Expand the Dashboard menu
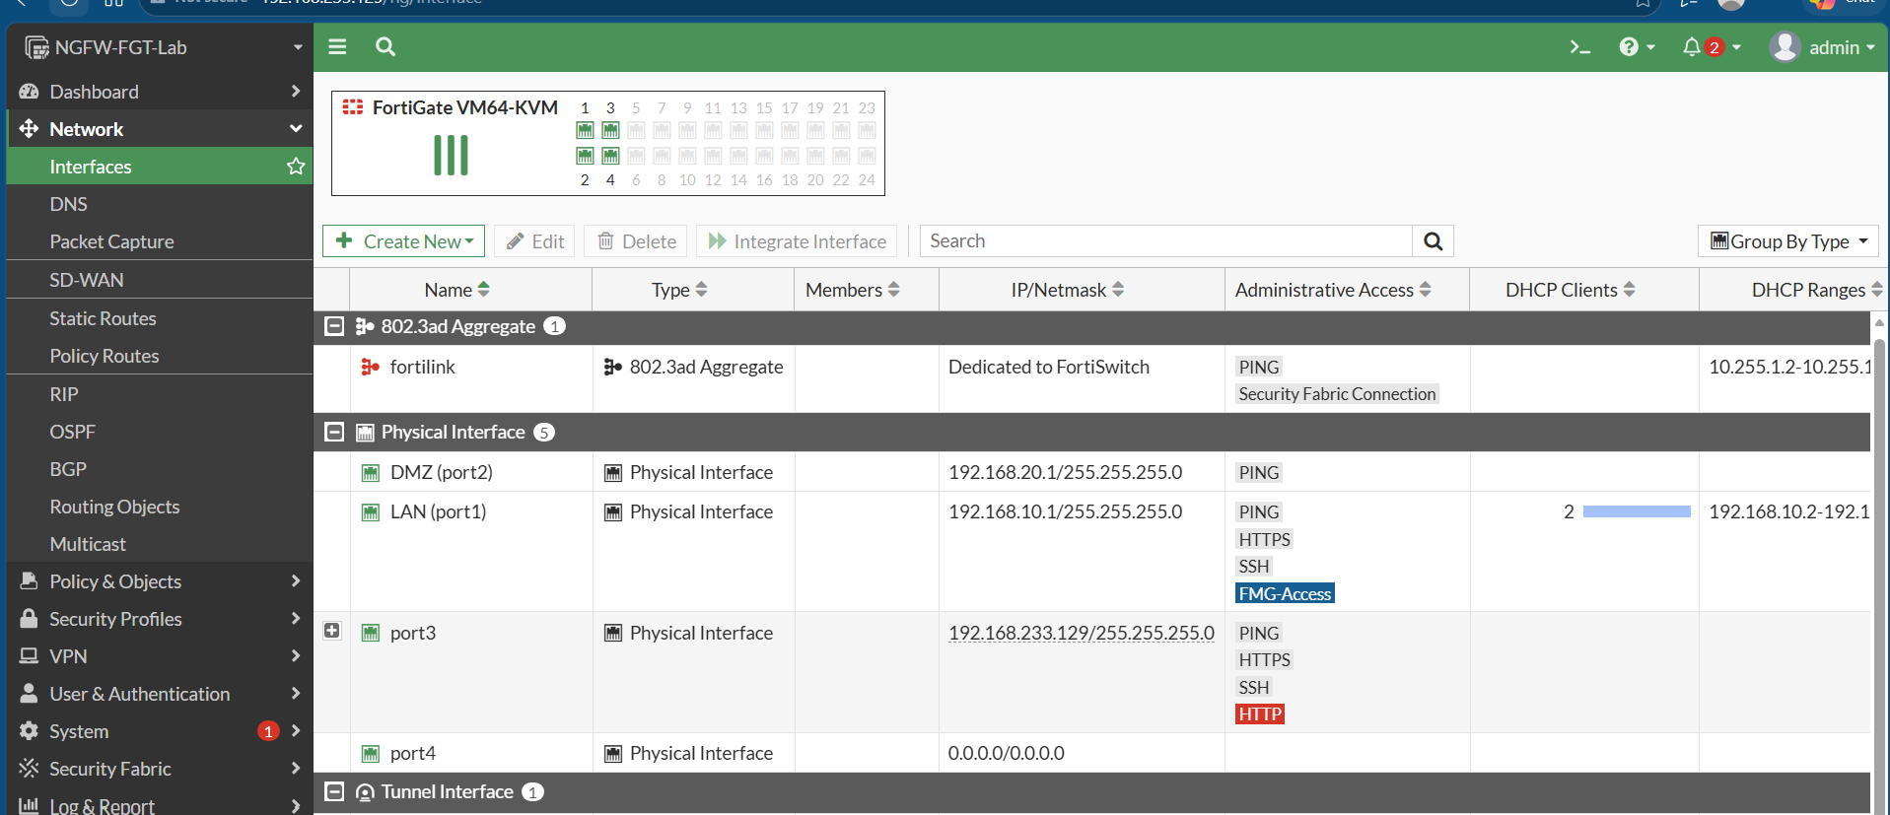This screenshot has width=1890, height=815. [x=160, y=92]
